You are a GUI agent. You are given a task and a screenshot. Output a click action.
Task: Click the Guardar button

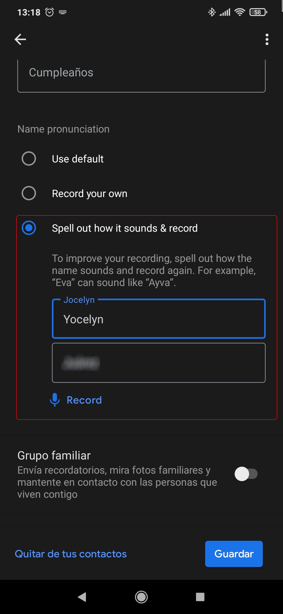[234, 554]
